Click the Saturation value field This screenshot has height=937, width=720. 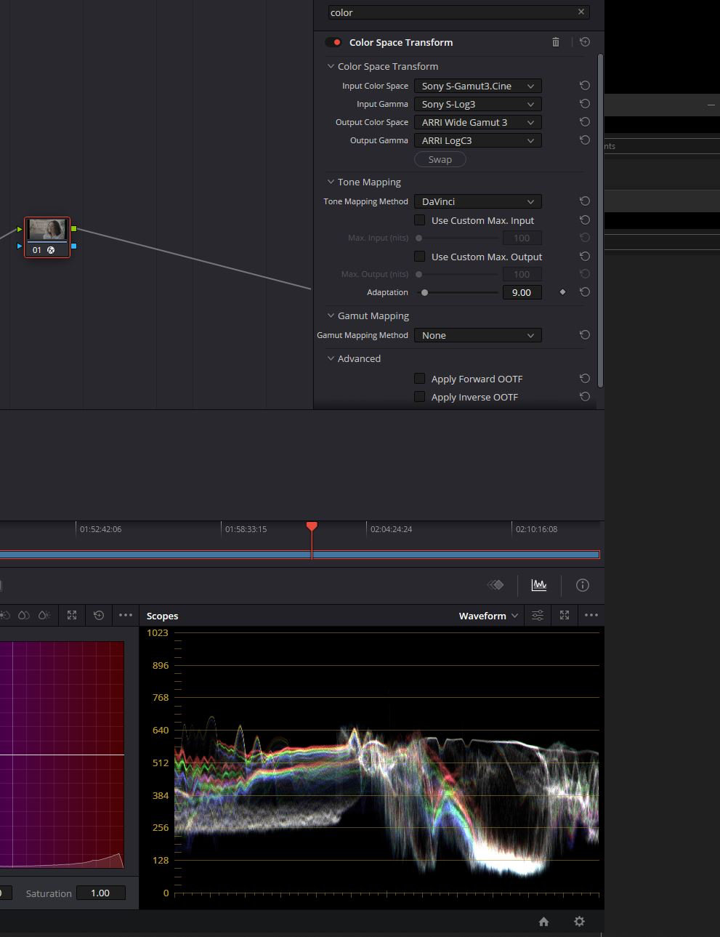coord(100,893)
